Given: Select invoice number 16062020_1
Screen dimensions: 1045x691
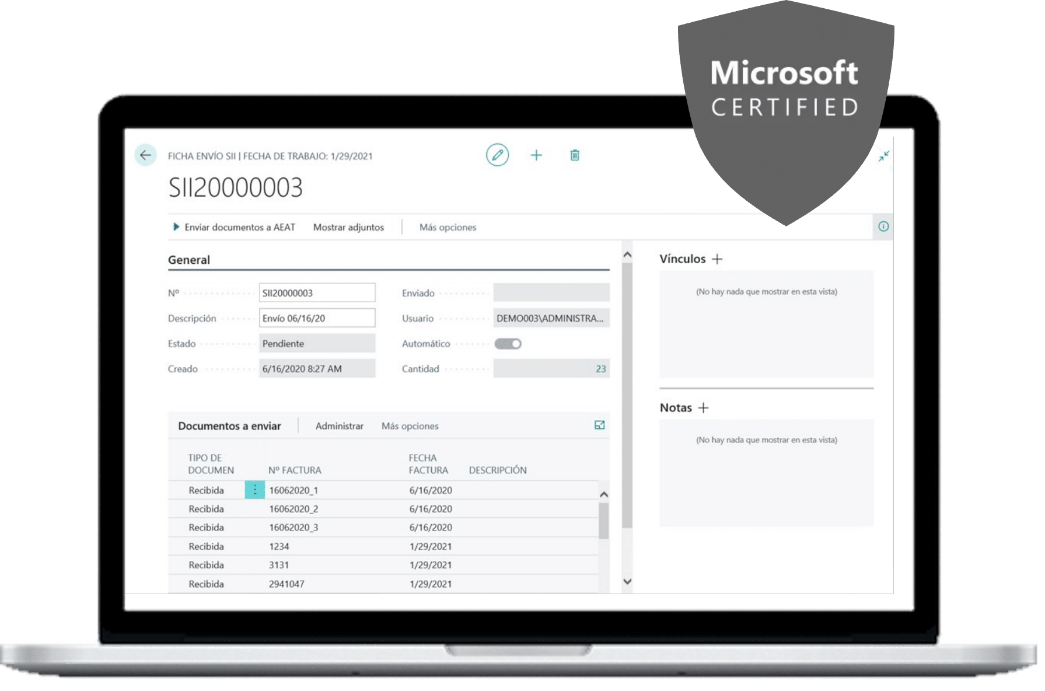Looking at the screenshot, I should 293,490.
